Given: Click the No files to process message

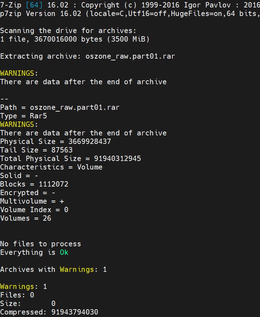Looking at the screenshot, I should [x=41, y=244].
